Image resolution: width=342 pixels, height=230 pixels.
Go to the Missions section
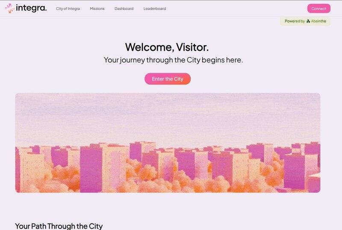pyautogui.click(x=97, y=9)
